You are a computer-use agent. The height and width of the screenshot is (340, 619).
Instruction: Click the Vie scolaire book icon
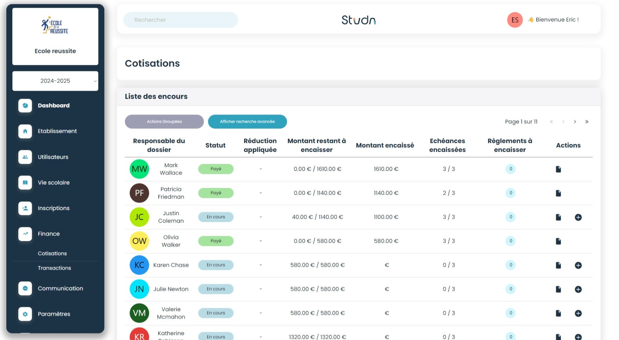(x=25, y=183)
